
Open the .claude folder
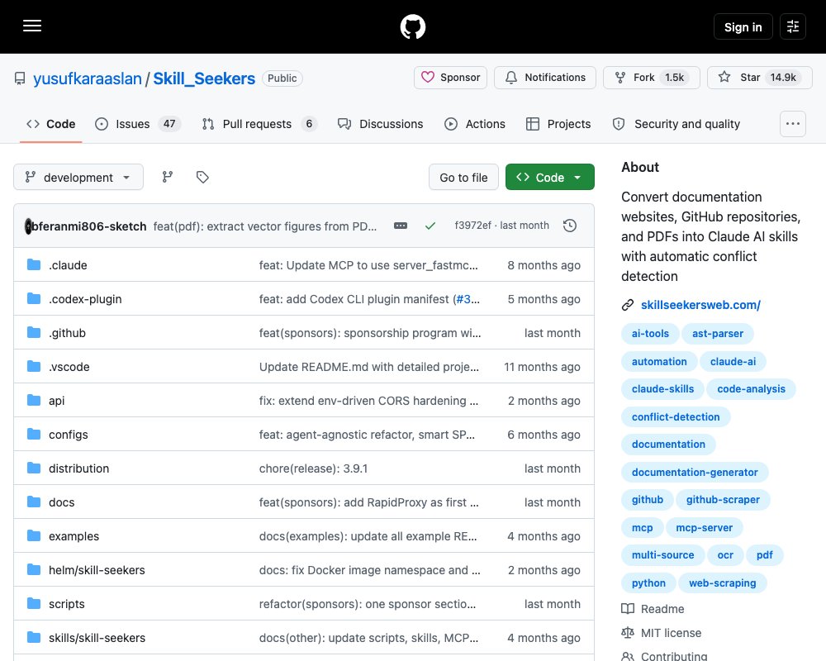[68, 265]
